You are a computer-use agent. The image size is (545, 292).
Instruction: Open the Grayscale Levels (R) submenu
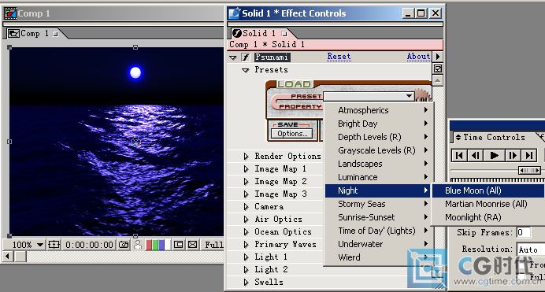379,150
